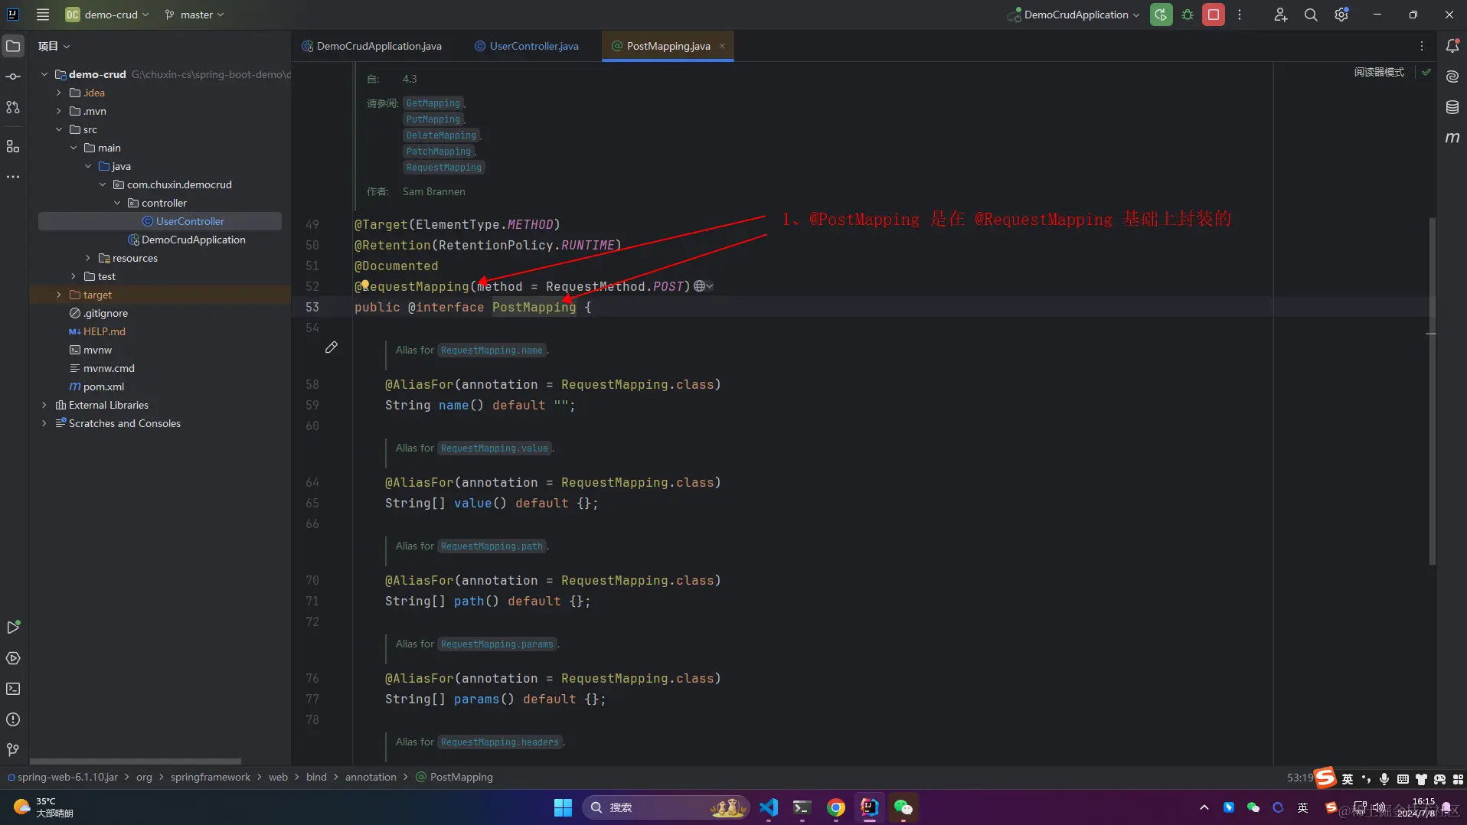Open GetMapping doc link
1467x825 pixels.
(433, 103)
